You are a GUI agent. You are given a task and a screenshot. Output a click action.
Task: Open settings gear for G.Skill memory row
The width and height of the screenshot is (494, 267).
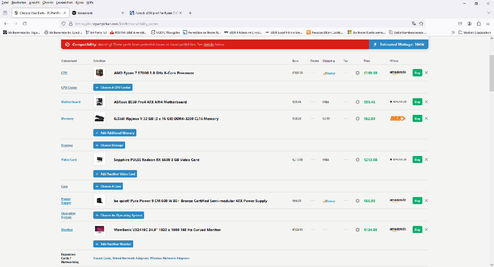(x=357, y=118)
